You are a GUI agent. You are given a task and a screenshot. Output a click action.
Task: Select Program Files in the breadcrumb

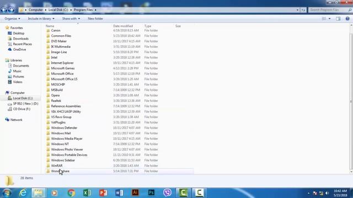[83, 10]
